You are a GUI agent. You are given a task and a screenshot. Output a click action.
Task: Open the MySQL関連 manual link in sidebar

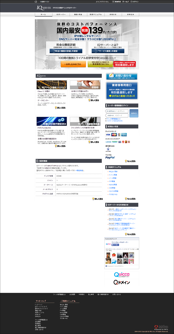(x=113, y=185)
